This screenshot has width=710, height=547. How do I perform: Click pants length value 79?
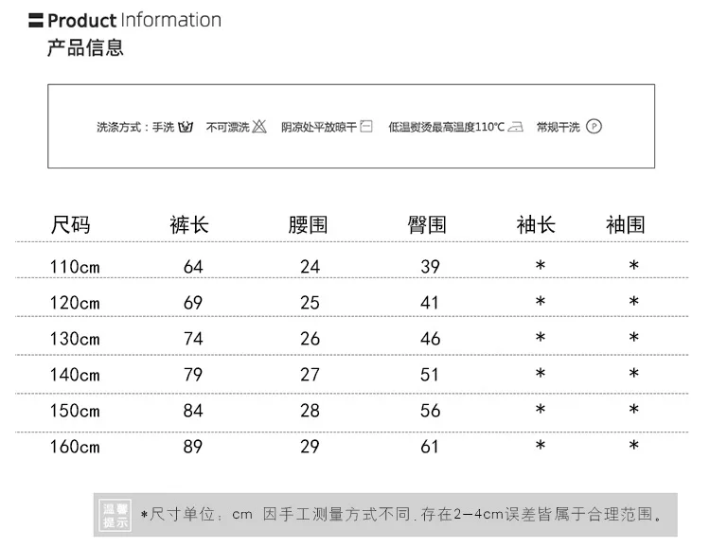[x=193, y=375]
